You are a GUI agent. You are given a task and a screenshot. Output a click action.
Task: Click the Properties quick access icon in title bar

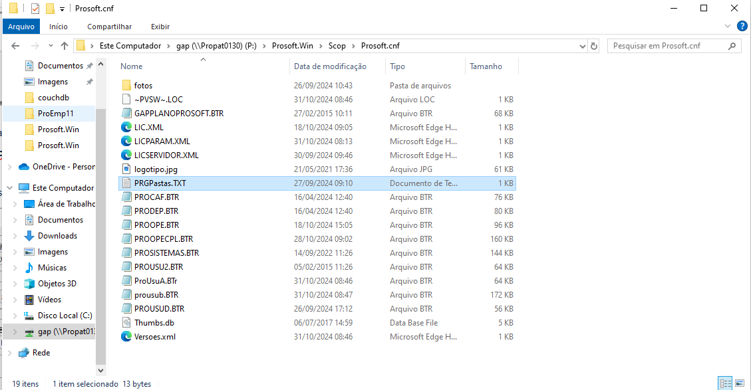35,9
